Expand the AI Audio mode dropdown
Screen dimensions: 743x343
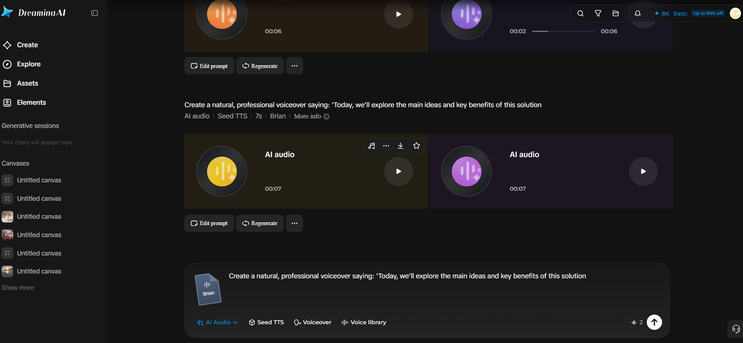pyautogui.click(x=217, y=322)
